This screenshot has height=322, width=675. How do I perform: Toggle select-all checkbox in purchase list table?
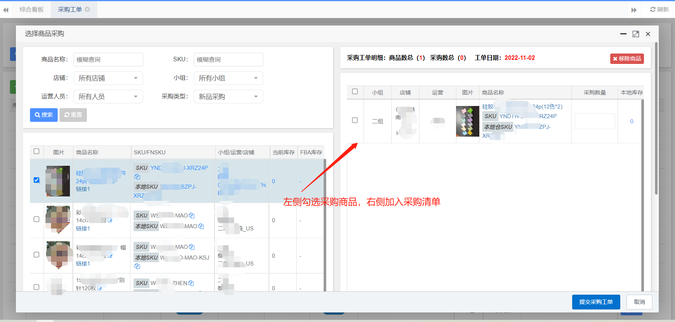355,92
